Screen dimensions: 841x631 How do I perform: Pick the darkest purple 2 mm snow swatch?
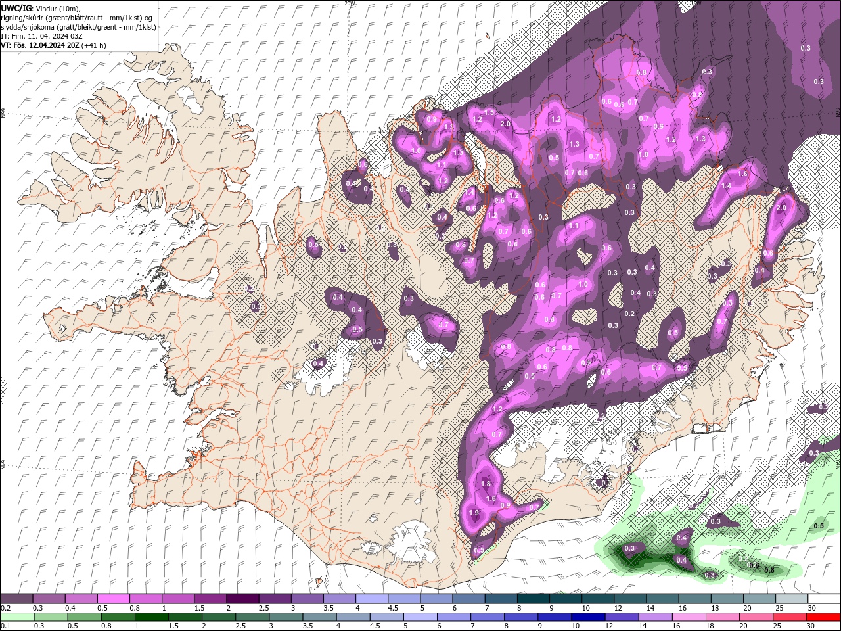coord(242,599)
